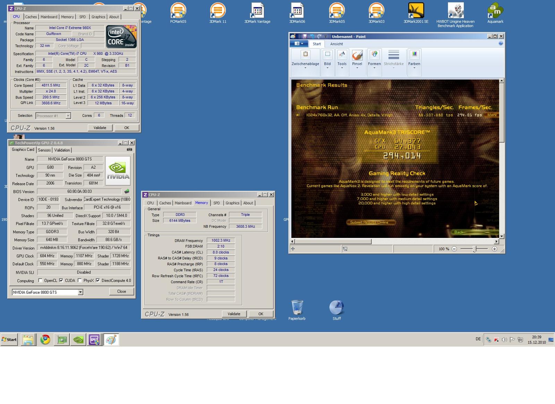Open the Quick Access toolbar customize arrow
Viewport: 555px width, 404px height.
click(x=325, y=37)
